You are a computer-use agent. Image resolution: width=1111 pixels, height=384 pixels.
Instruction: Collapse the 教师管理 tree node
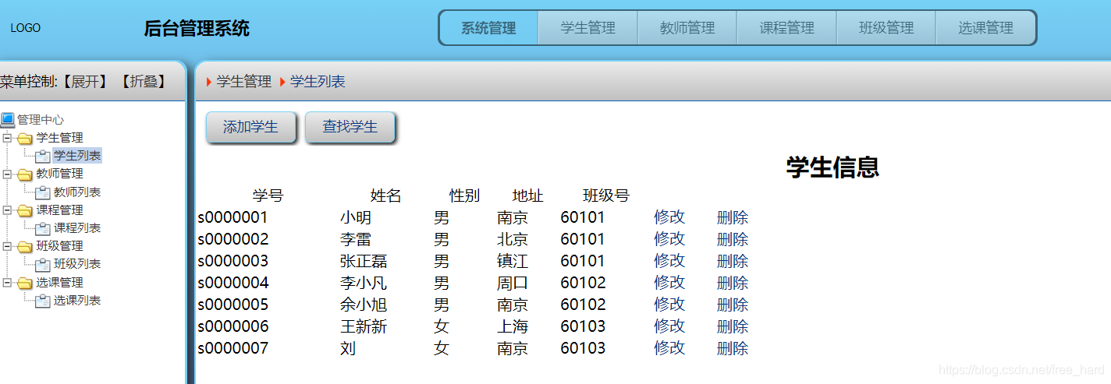(x=7, y=174)
